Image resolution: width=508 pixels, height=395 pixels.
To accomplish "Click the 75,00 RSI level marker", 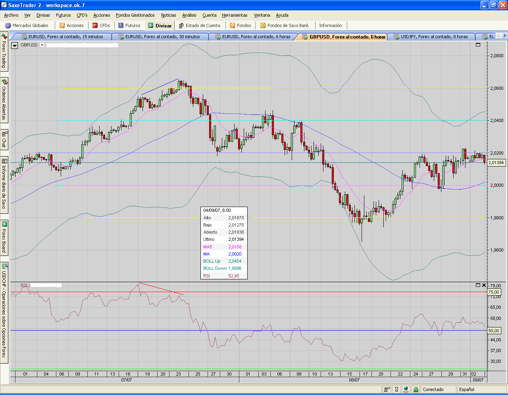I will pos(494,292).
